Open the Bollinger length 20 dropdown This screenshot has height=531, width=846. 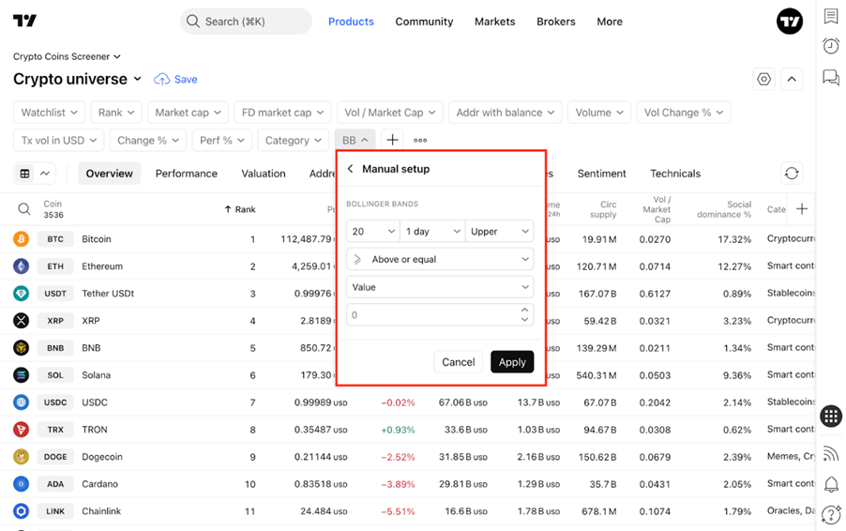pos(373,231)
